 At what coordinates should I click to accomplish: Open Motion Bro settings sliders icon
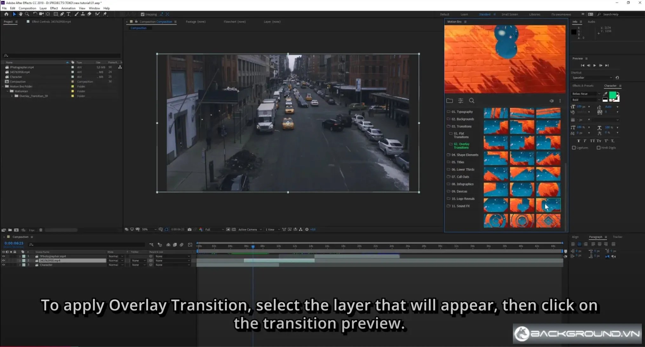(460, 101)
